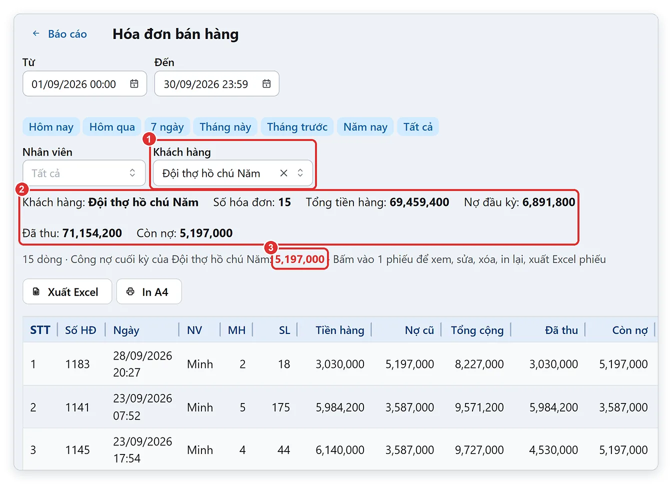The image size is (672, 484).
Task: Click Đã thu value 4,530,000
Action: tap(553, 450)
